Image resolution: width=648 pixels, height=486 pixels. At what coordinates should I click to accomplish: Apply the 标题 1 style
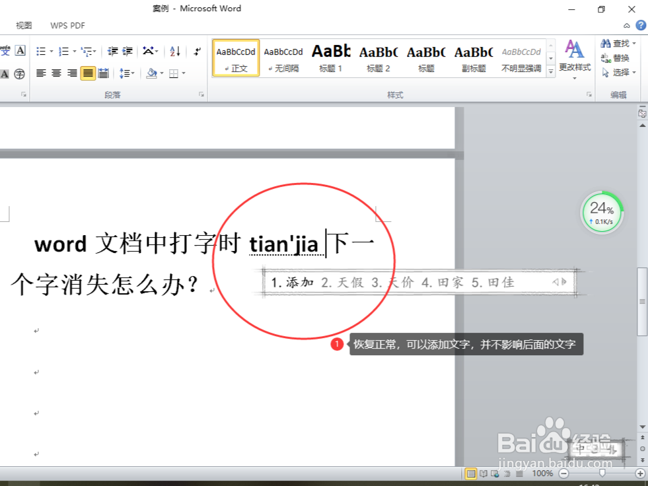click(331, 58)
